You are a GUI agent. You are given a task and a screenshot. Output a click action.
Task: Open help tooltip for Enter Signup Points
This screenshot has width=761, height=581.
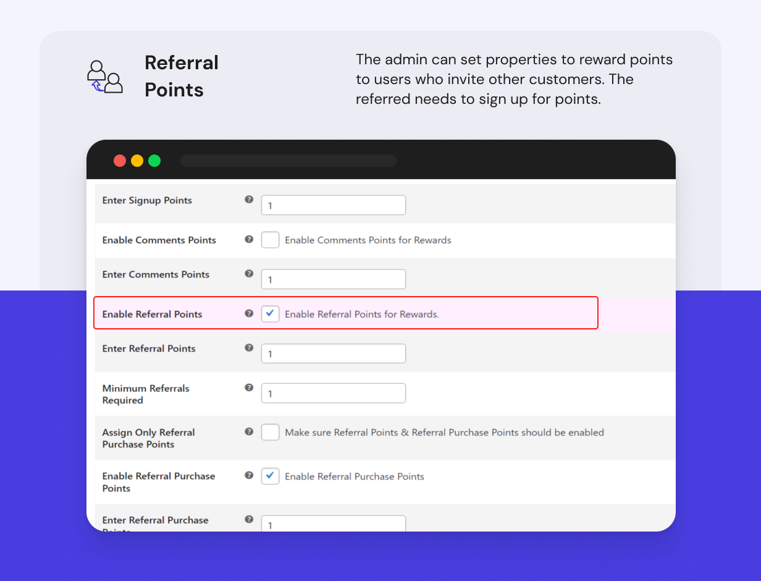tap(248, 199)
